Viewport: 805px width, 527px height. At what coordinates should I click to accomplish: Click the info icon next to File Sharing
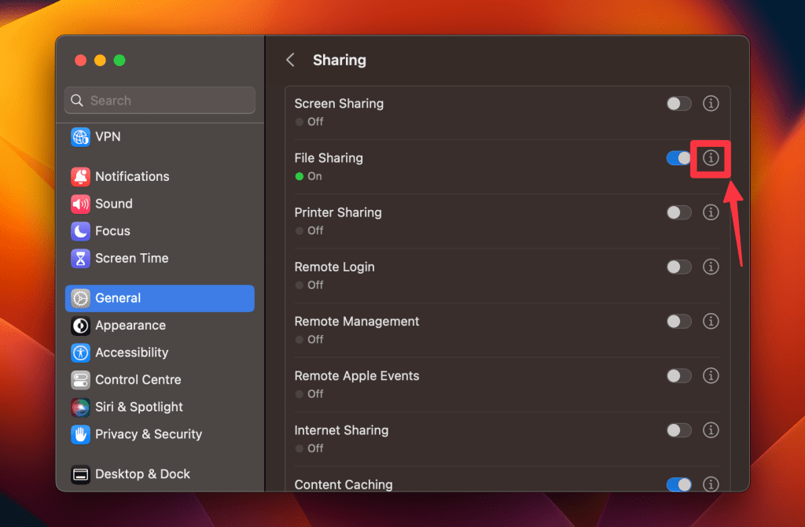tap(711, 158)
